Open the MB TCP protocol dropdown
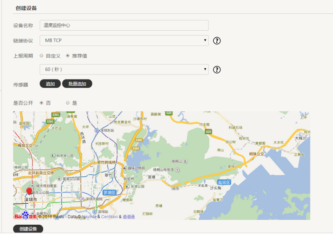 [124, 40]
